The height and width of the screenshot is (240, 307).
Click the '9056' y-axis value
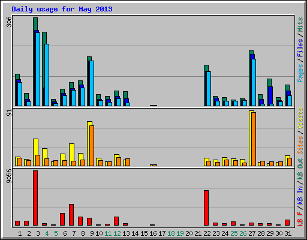coord(9,176)
